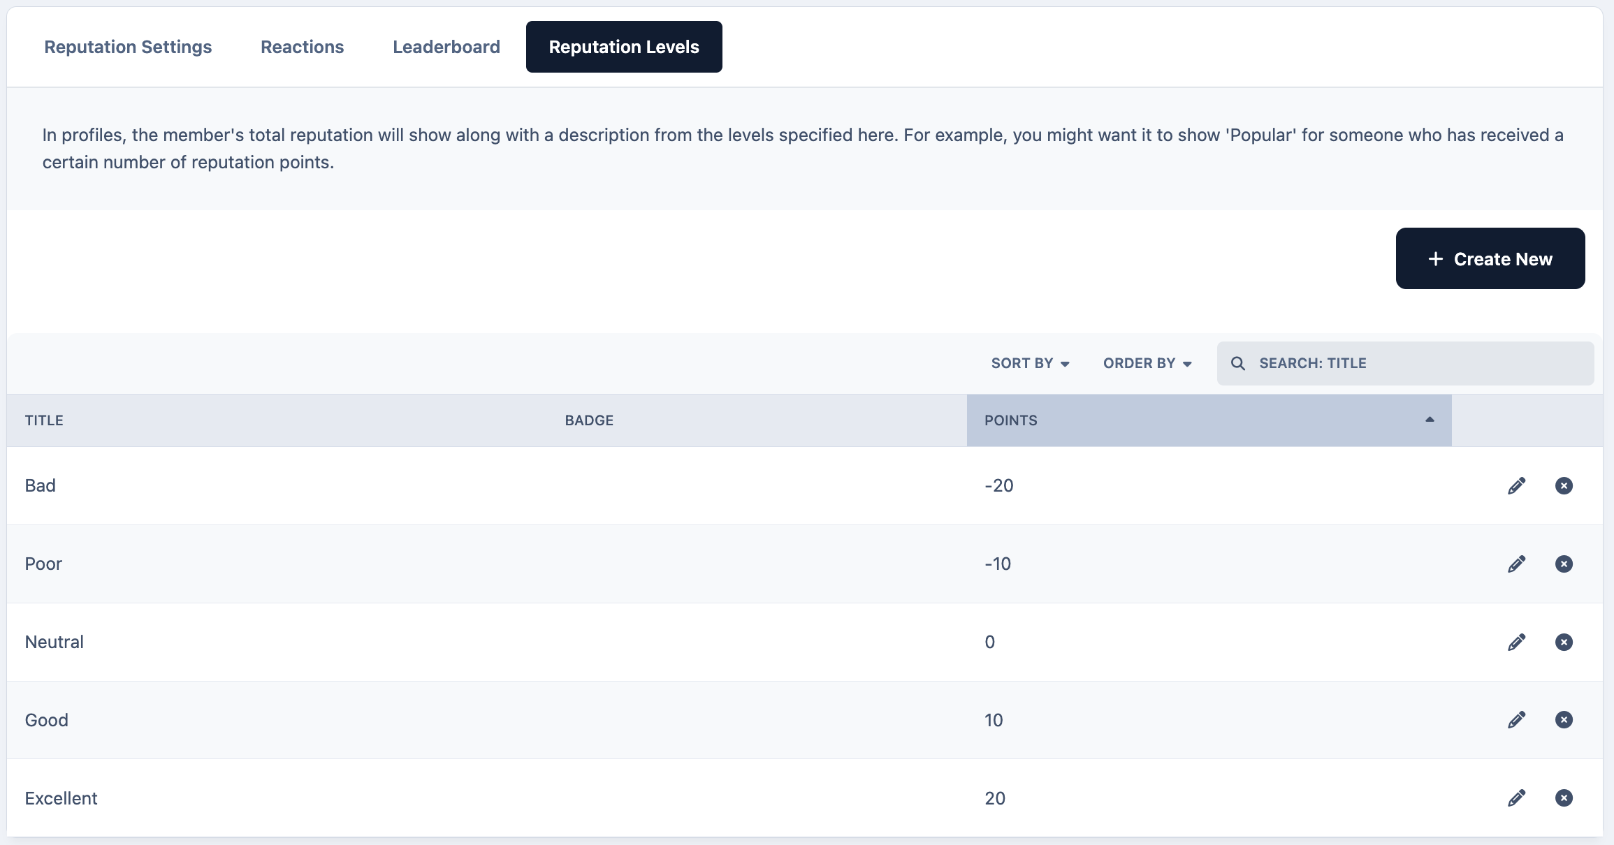Click the Points ascending sort arrow

pos(1430,420)
